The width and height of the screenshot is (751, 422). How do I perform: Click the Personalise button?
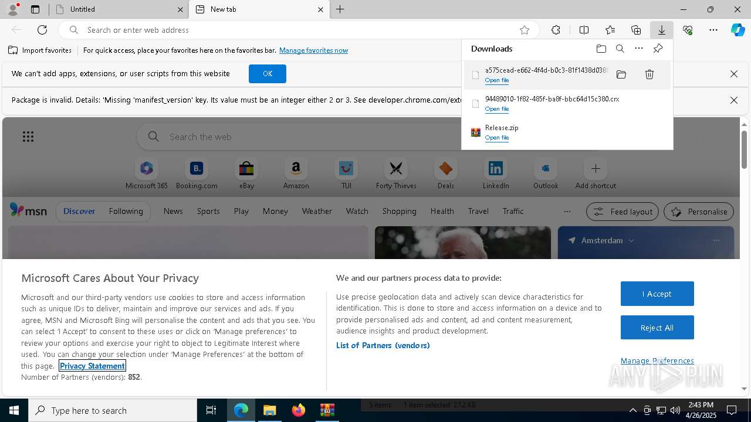pyautogui.click(x=699, y=212)
